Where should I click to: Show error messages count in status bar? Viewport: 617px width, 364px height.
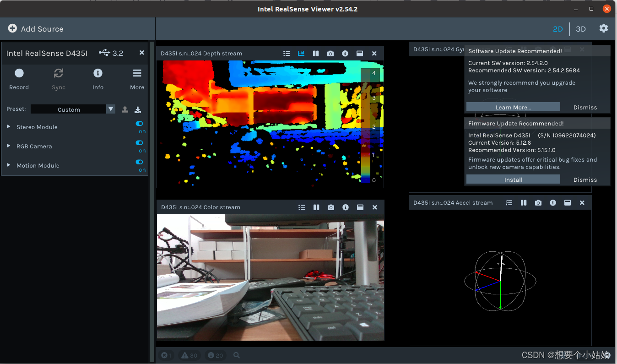pyautogui.click(x=167, y=355)
